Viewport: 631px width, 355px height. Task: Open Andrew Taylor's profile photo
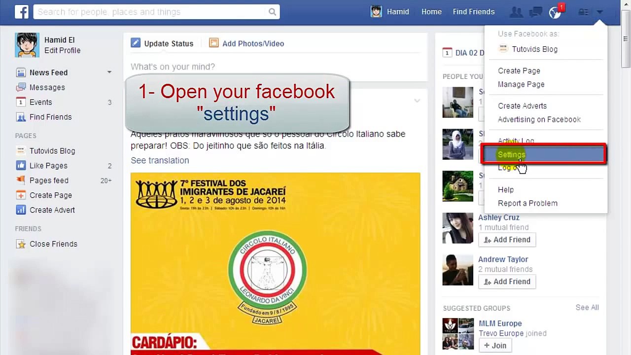pos(457,270)
